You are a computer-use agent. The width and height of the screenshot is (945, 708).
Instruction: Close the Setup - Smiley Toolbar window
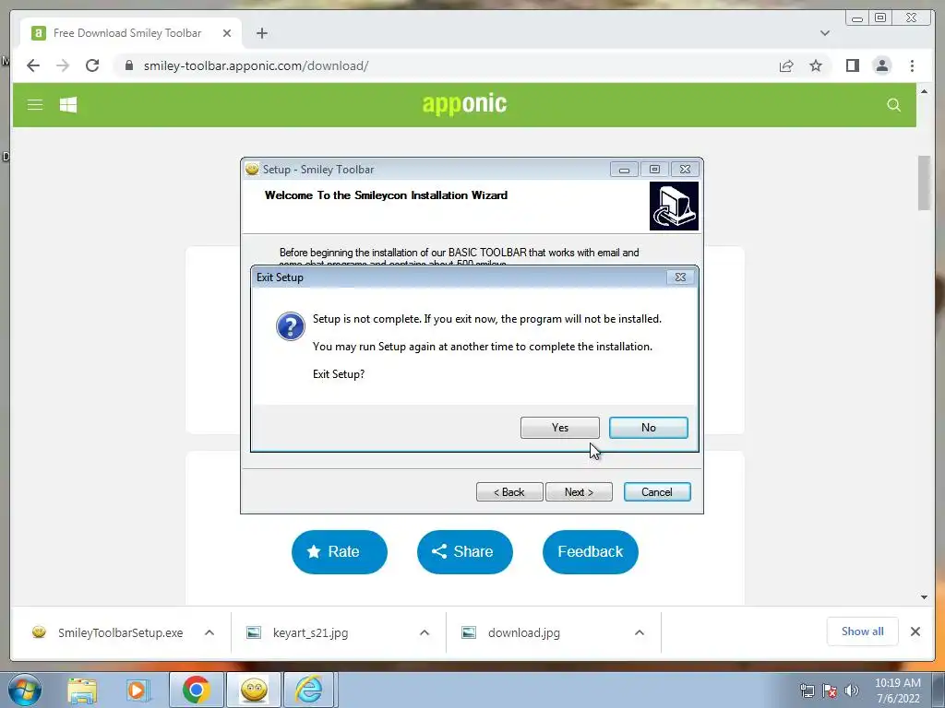click(686, 170)
